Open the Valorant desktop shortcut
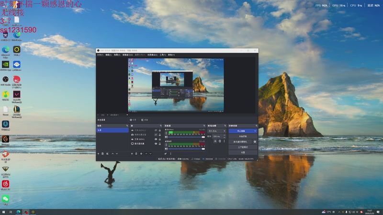Image resolution: width=383 pixels, height=215 pixels. (x=17, y=97)
